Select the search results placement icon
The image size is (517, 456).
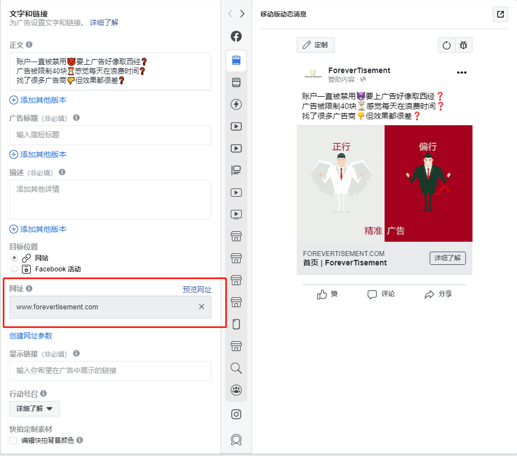[x=236, y=368]
